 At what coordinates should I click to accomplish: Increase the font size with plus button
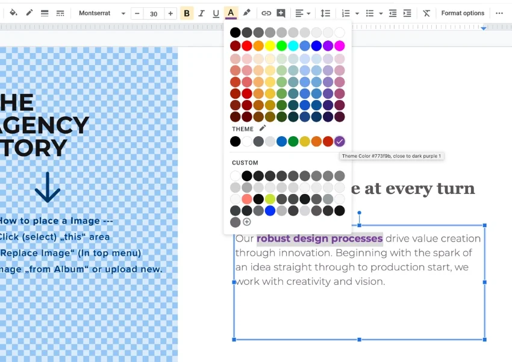[169, 13]
